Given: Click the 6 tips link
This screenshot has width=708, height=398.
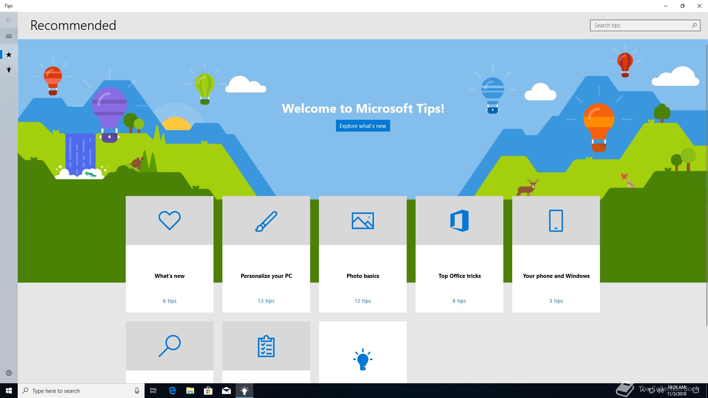Looking at the screenshot, I should 170,301.
